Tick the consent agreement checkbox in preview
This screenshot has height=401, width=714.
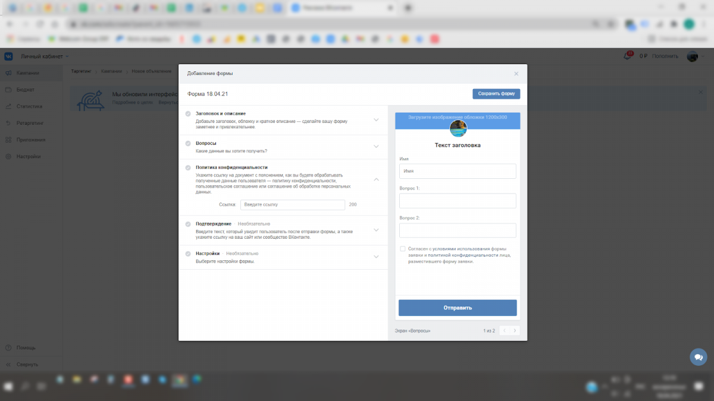pyautogui.click(x=403, y=248)
